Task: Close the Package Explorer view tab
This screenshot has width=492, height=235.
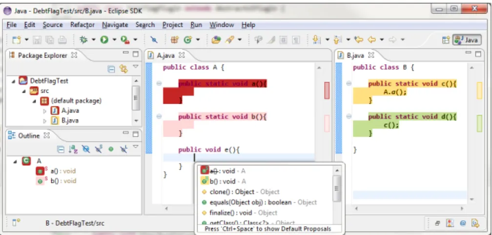Action: click(74, 55)
